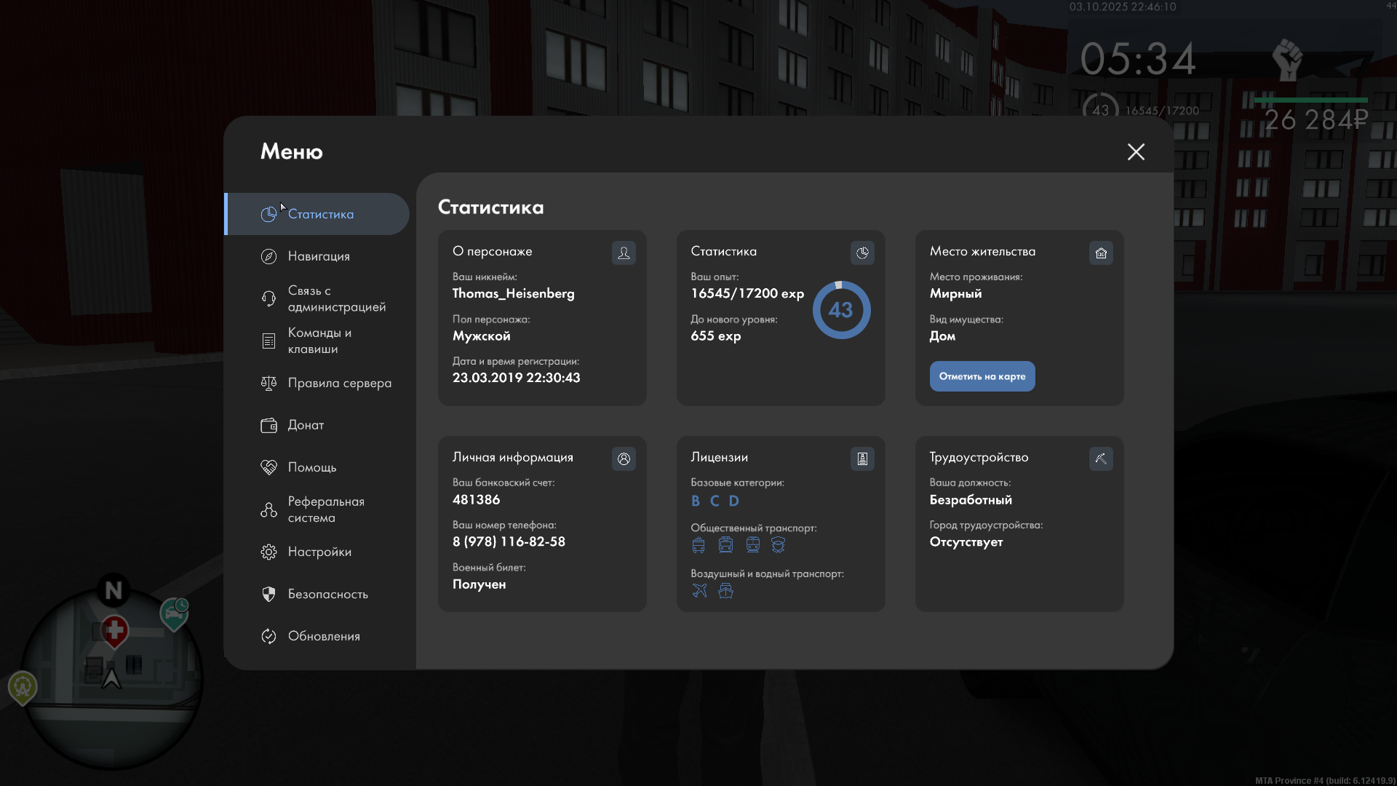
Task: Click the boat license icon
Action: click(725, 590)
